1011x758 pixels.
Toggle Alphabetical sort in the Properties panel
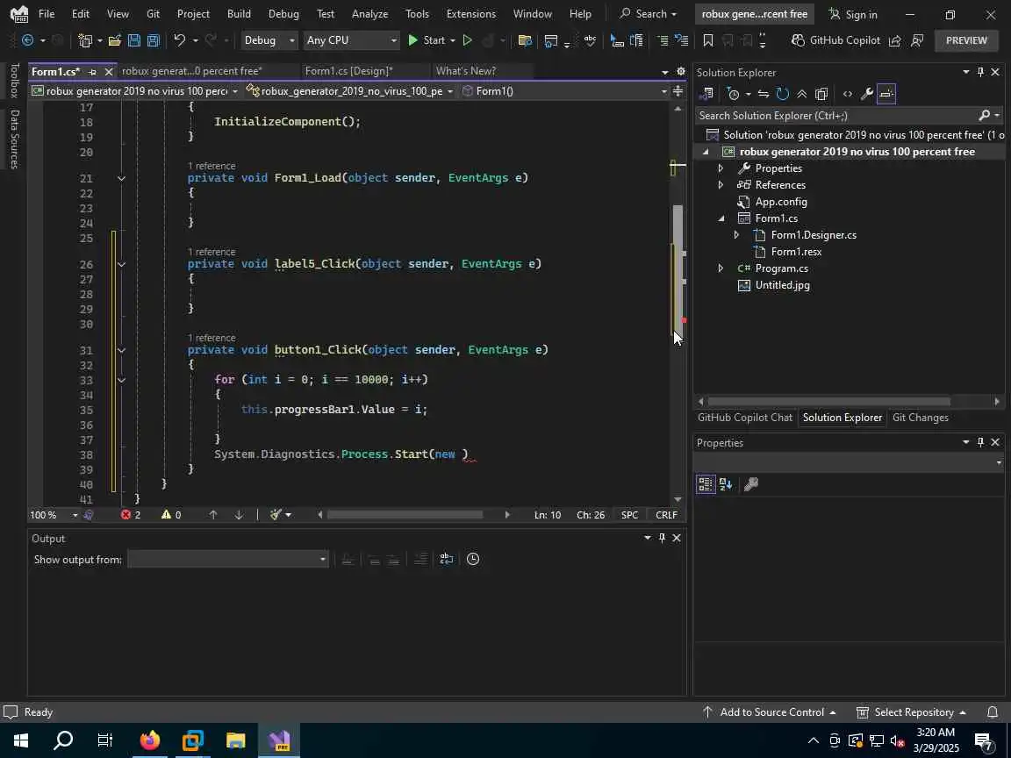pyautogui.click(x=726, y=484)
